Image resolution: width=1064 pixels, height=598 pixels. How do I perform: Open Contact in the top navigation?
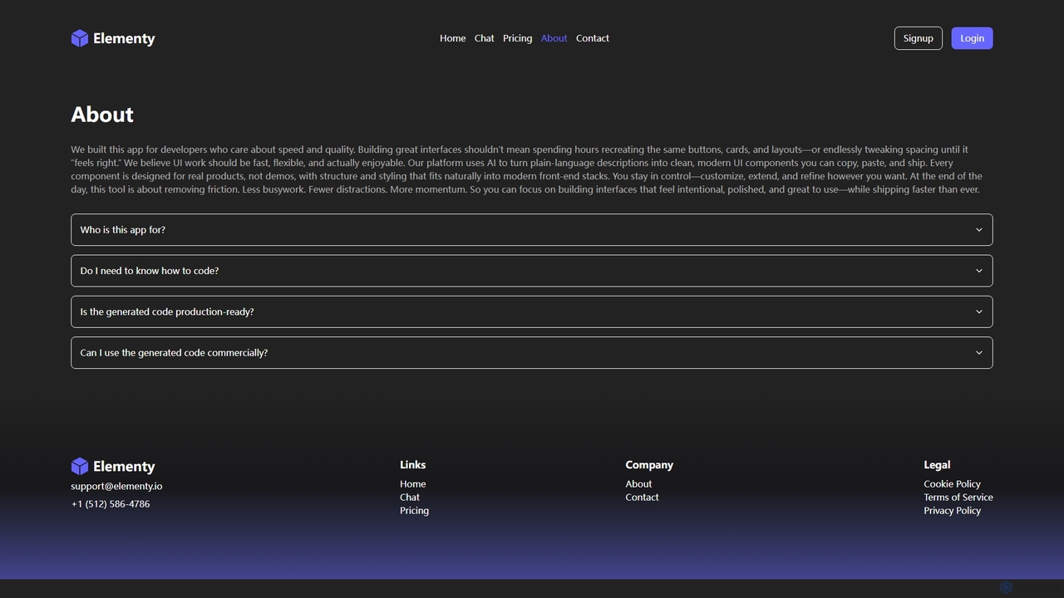point(593,38)
